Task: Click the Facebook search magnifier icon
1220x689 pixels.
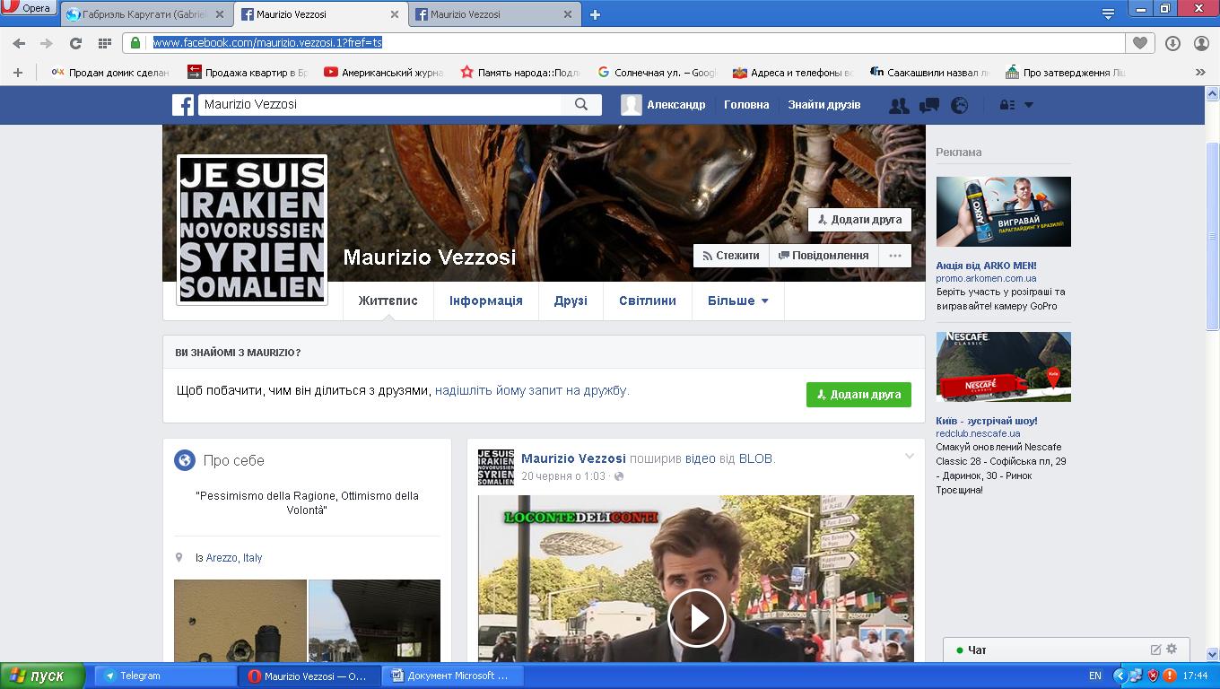Action: pyautogui.click(x=581, y=104)
